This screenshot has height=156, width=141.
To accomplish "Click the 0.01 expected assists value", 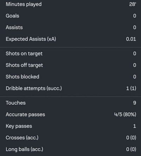I will tap(131, 39).
